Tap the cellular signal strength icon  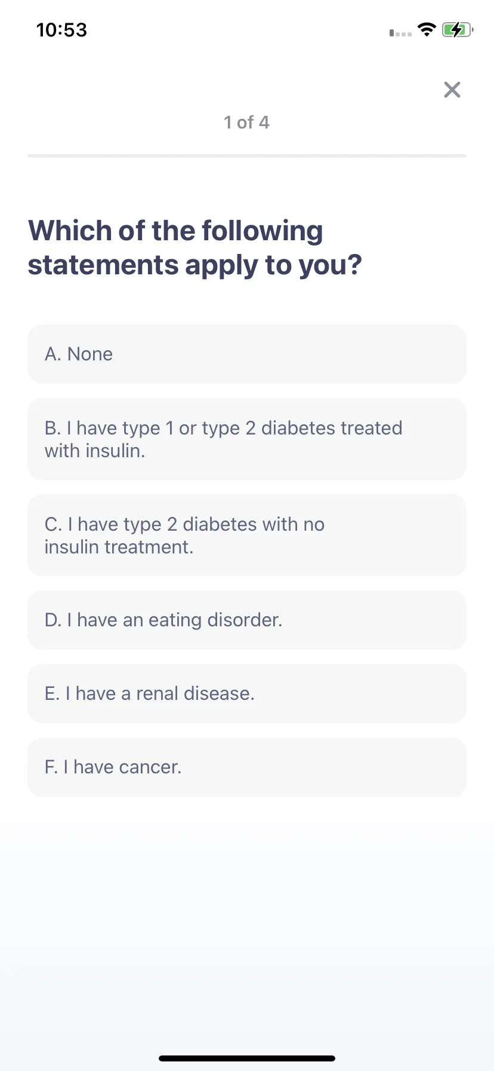click(x=400, y=33)
